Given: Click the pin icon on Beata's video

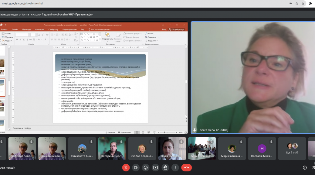Looking at the screenshot, I should [x=195, y=130].
